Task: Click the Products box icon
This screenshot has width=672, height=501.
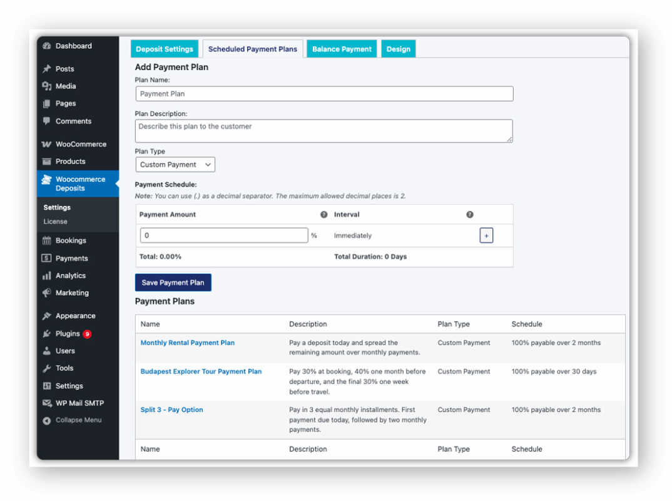Action: point(47,162)
